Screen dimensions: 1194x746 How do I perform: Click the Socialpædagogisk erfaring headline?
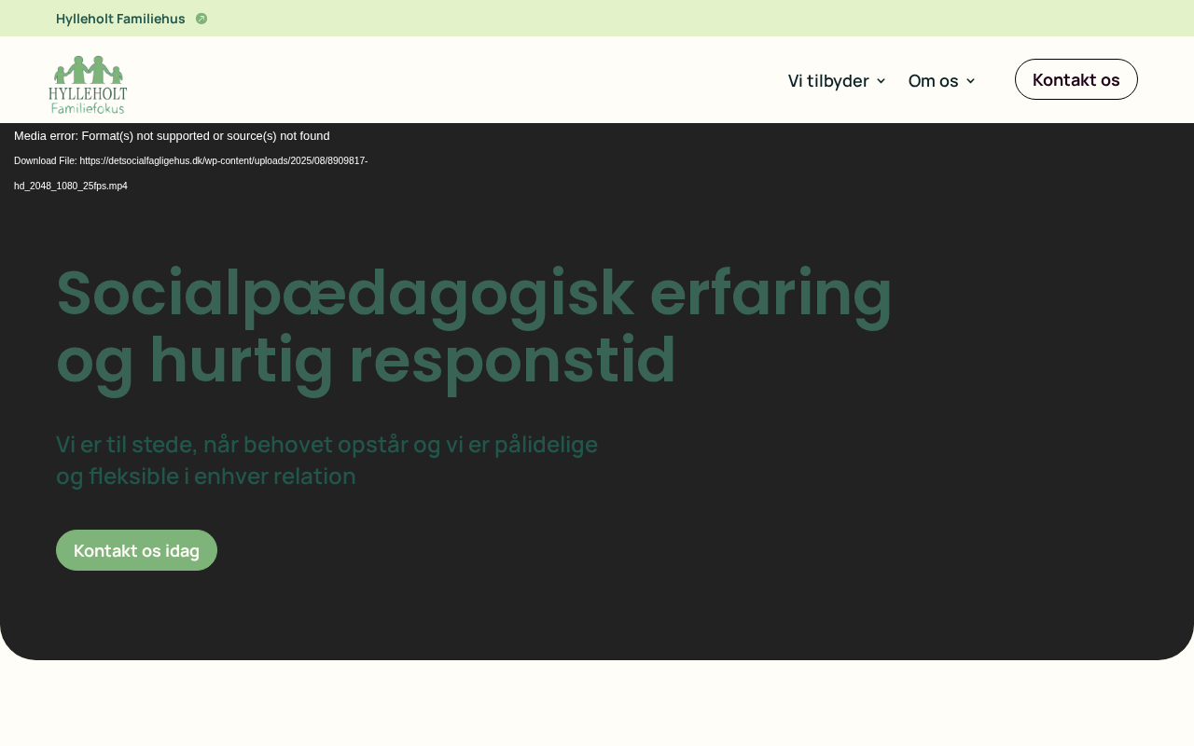pyautogui.click(x=474, y=293)
